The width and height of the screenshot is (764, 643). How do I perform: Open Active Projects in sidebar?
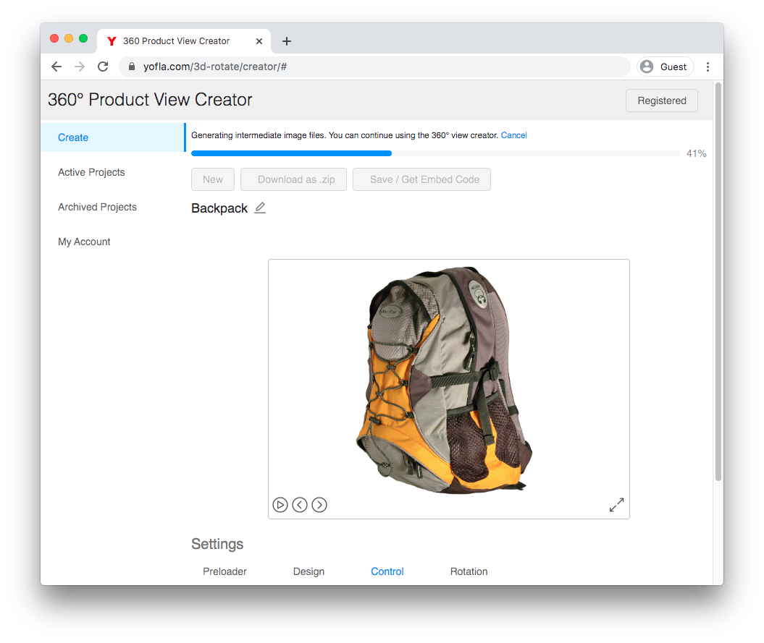click(x=91, y=172)
